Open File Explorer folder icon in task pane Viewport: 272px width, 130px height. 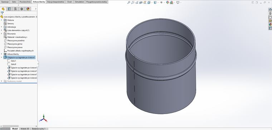pyautogui.click(x=270, y=17)
